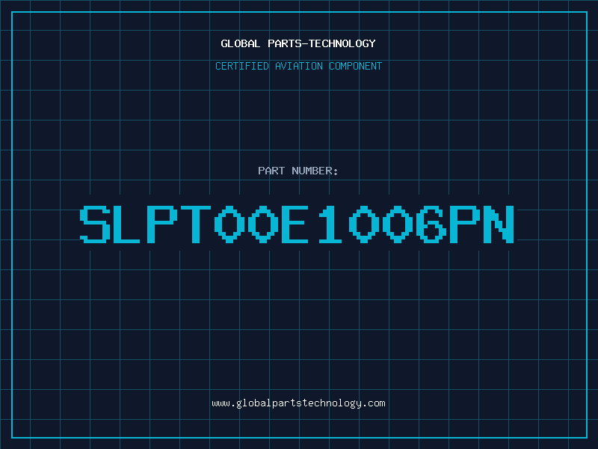The height and width of the screenshot is (449, 598).
Task: Click the word GLOBAL in the heading
Action: click(x=241, y=43)
